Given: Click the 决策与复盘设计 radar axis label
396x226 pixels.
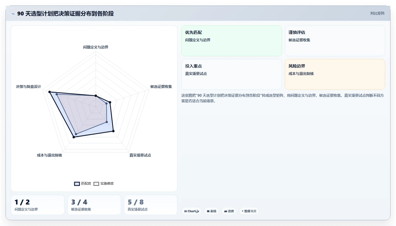Looking at the screenshot, I should tap(28, 87).
